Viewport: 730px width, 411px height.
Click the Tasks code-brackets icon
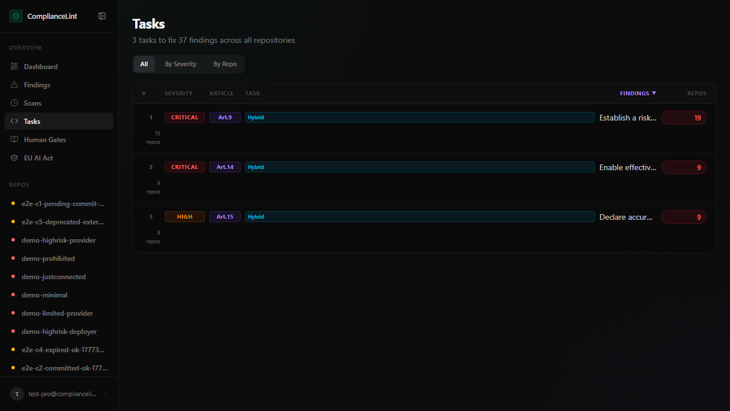coord(14,122)
